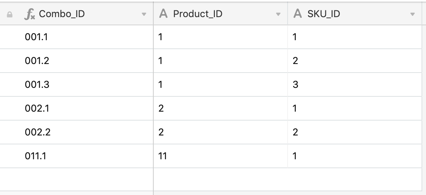Click the text-type icon beside SKU_ID

[x=298, y=13]
